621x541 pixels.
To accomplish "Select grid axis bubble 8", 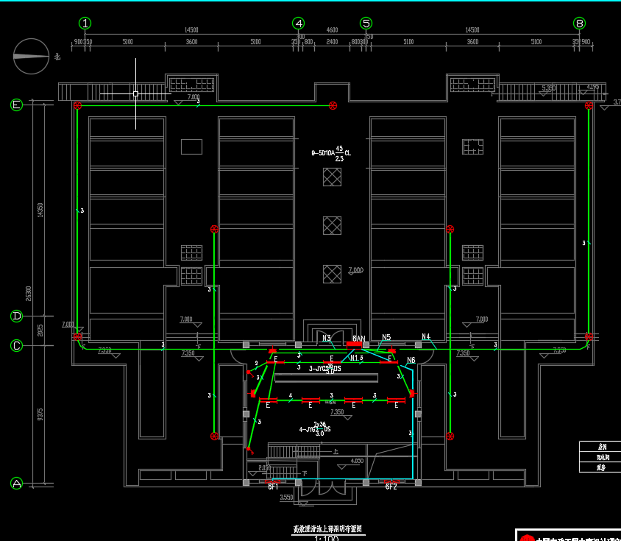I will 579,24.
